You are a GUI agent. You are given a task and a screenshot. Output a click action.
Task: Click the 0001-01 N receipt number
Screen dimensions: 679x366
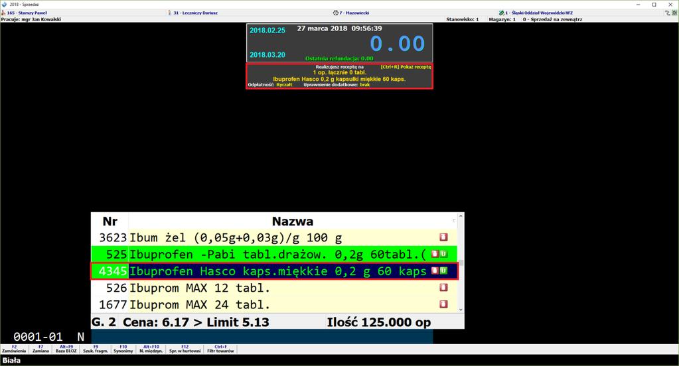click(49, 337)
